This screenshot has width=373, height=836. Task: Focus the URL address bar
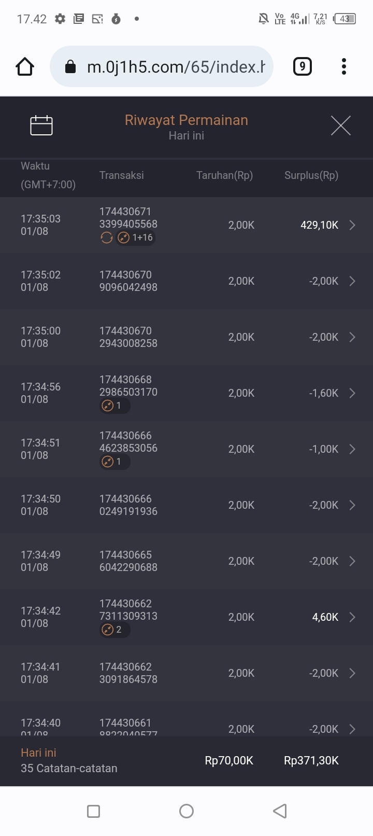pyautogui.click(x=175, y=67)
